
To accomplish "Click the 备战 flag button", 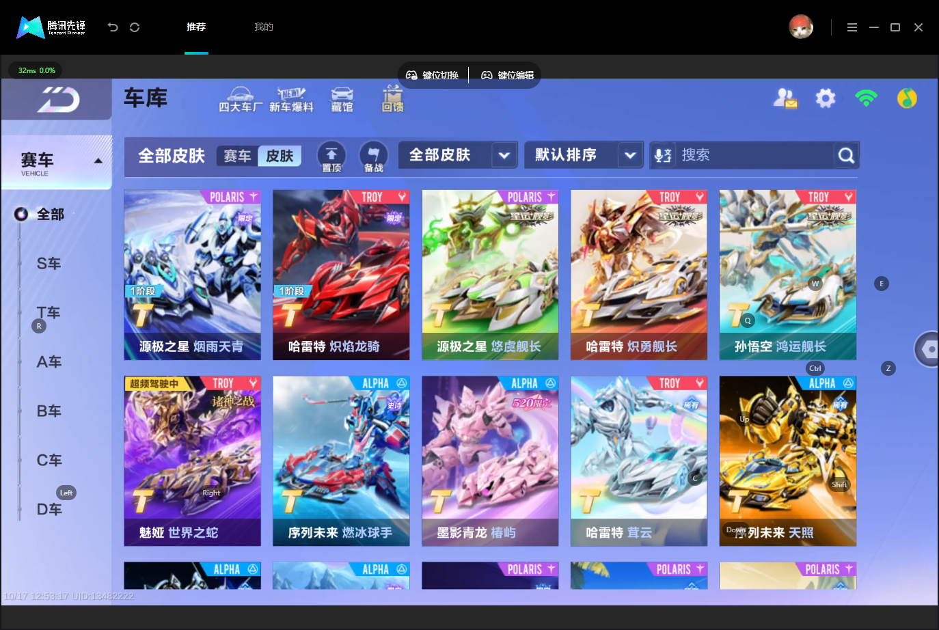I will pyautogui.click(x=373, y=156).
